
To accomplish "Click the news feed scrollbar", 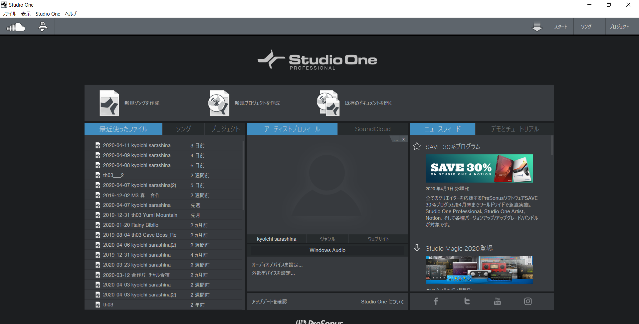I will pyautogui.click(x=552, y=145).
